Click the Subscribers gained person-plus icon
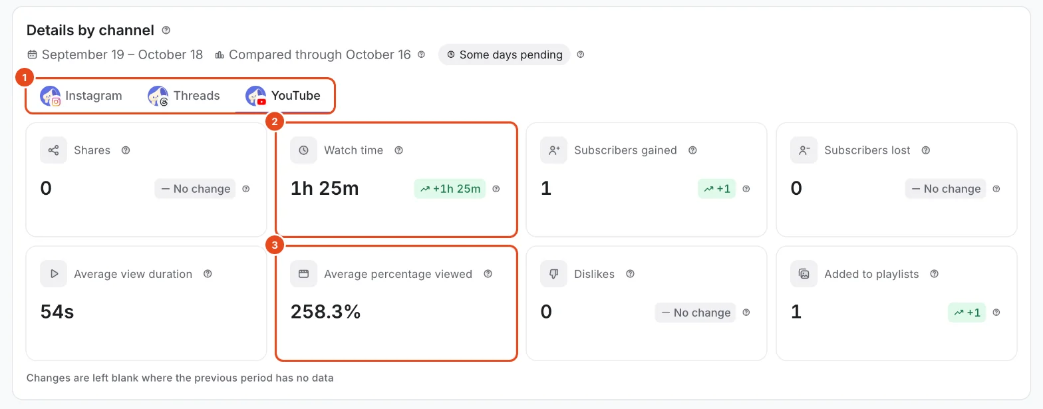This screenshot has height=409, width=1043. [553, 150]
